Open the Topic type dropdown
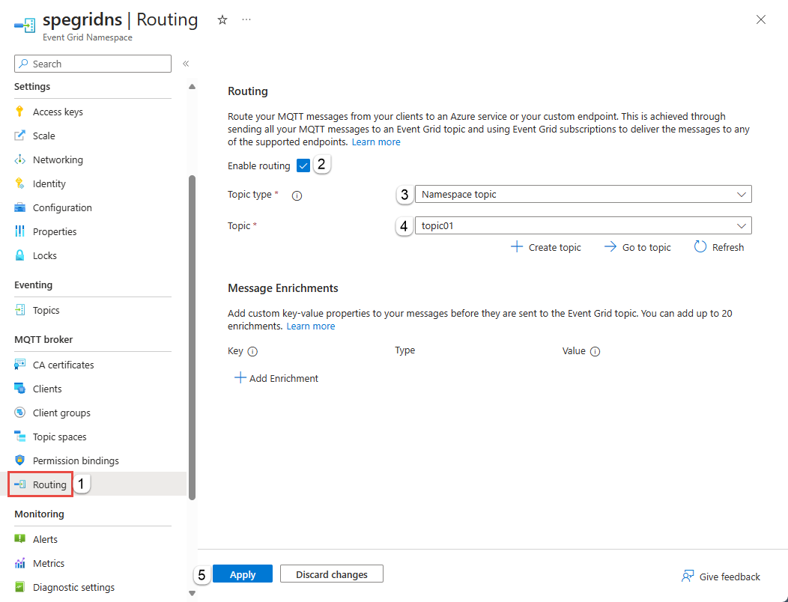788x602 pixels. [583, 194]
